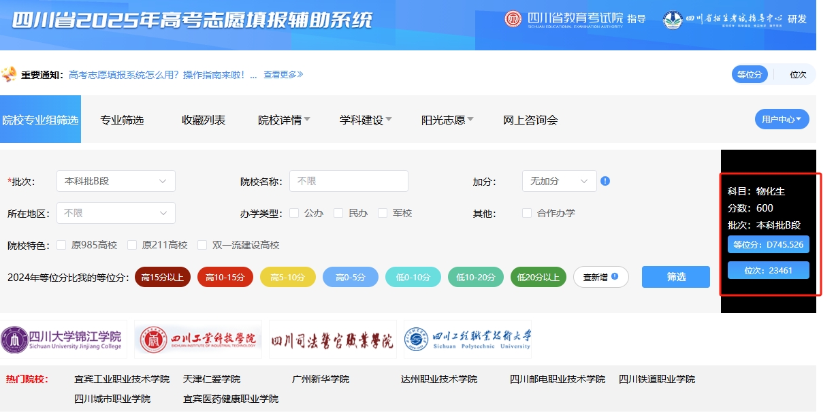836x413 pixels.
Task: Check the 公办 school type checkbox
Action: [294, 213]
